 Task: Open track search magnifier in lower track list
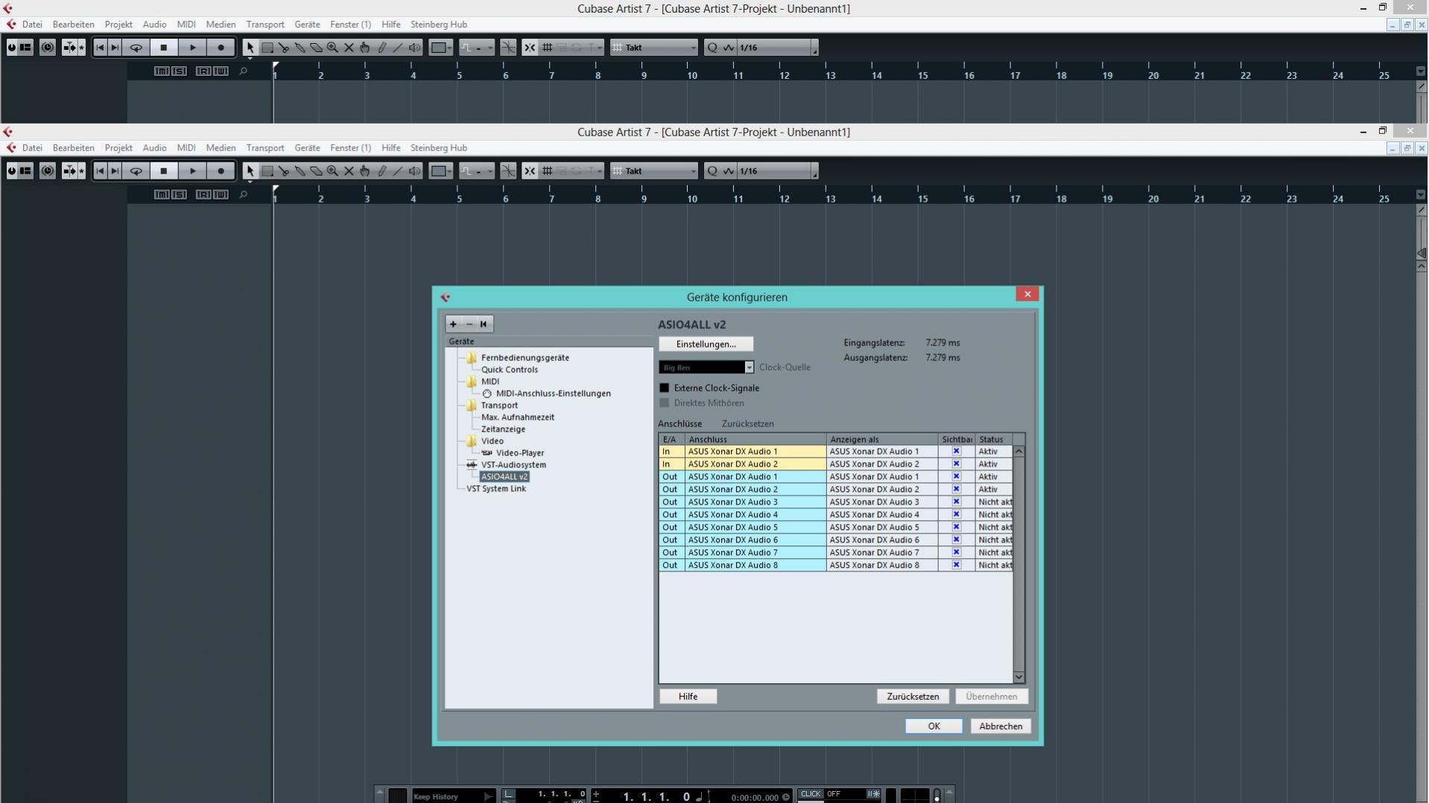coord(243,195)
